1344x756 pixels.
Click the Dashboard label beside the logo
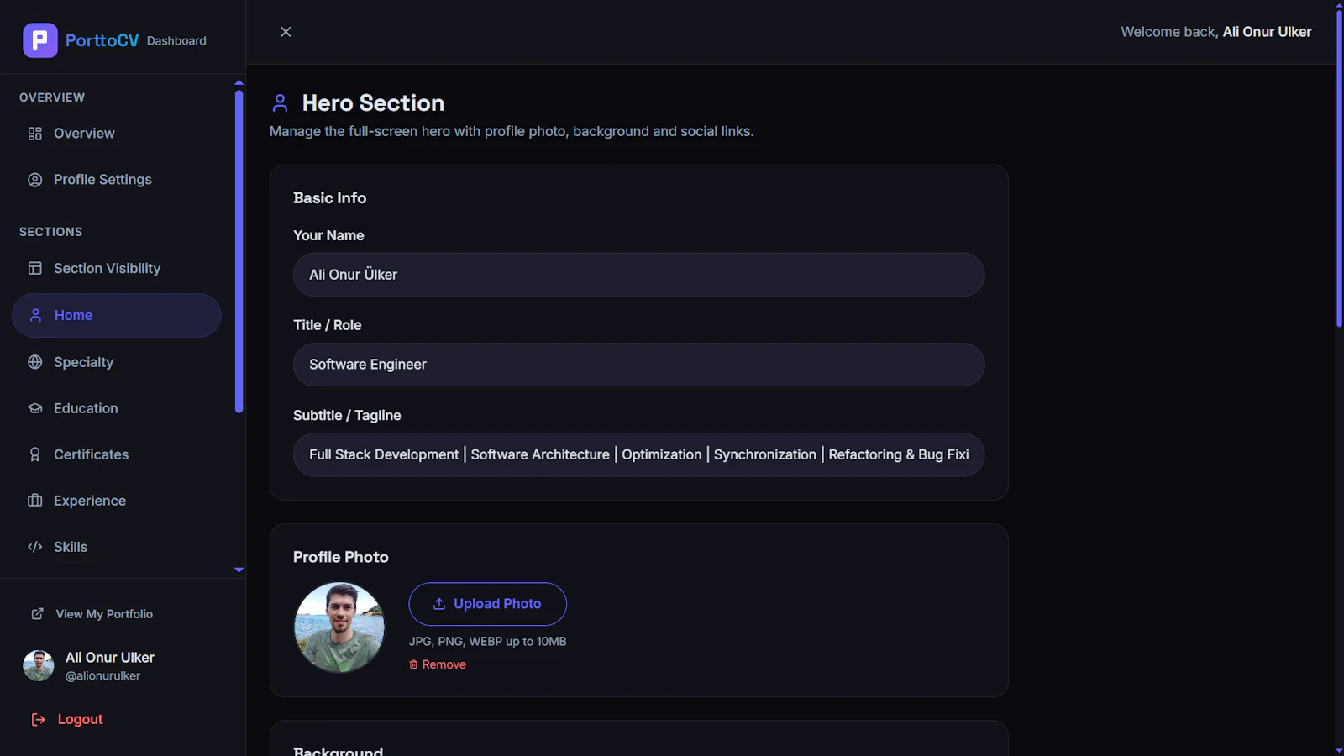[176, 41]
